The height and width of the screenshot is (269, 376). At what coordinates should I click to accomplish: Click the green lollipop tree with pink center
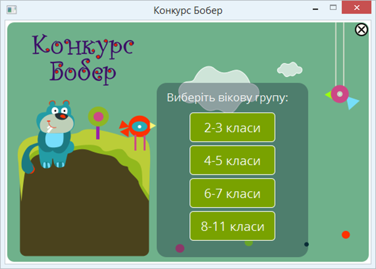tap(98, 117)
